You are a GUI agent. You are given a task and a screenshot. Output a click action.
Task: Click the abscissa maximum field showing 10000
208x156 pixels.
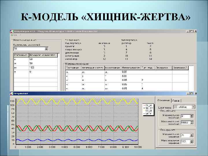click(185, 122)
